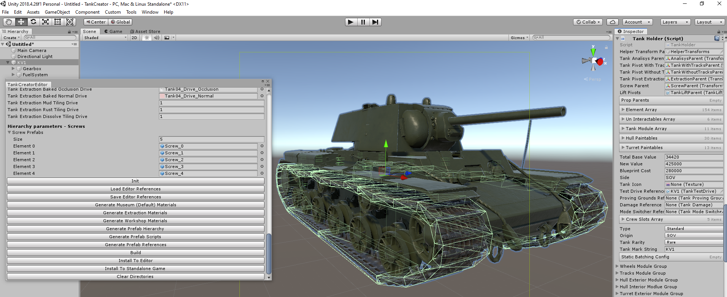Viewport: 727px width, 297px height.
Task: Toggle scene lighting sun icon
Action: 147,38
